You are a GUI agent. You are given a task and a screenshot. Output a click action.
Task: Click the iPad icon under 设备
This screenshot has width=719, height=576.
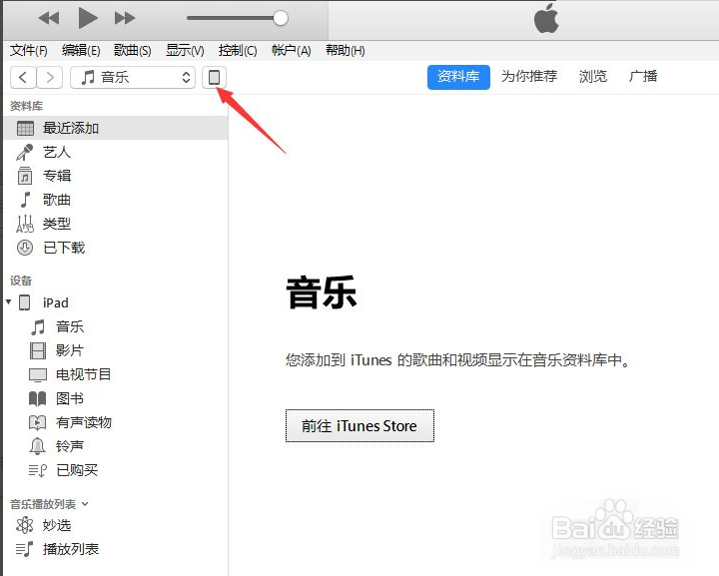point(25,302)
